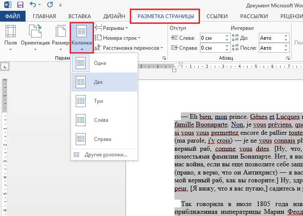Open the undo history dropdown arrow
Image resolution: width=303 pixels, height=216 pixels.
pos(40,5)
